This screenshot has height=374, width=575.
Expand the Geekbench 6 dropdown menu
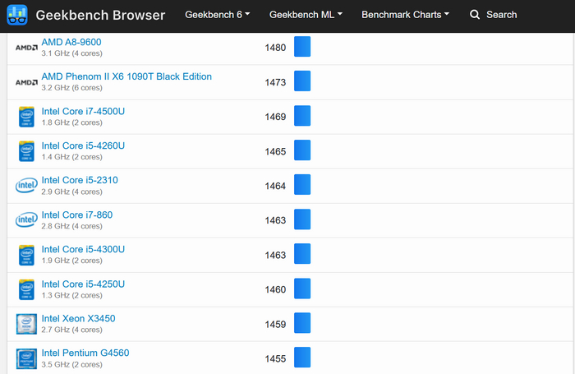(x=218, y=15)
